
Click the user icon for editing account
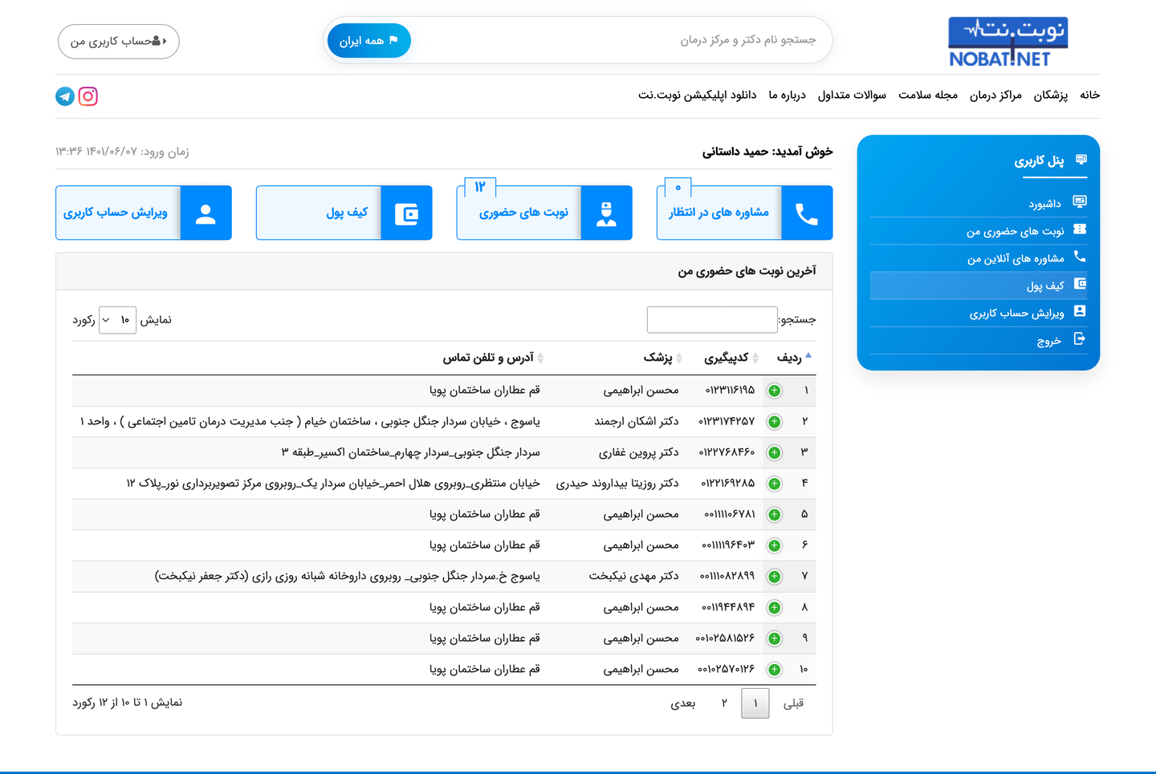coord(206,213)
